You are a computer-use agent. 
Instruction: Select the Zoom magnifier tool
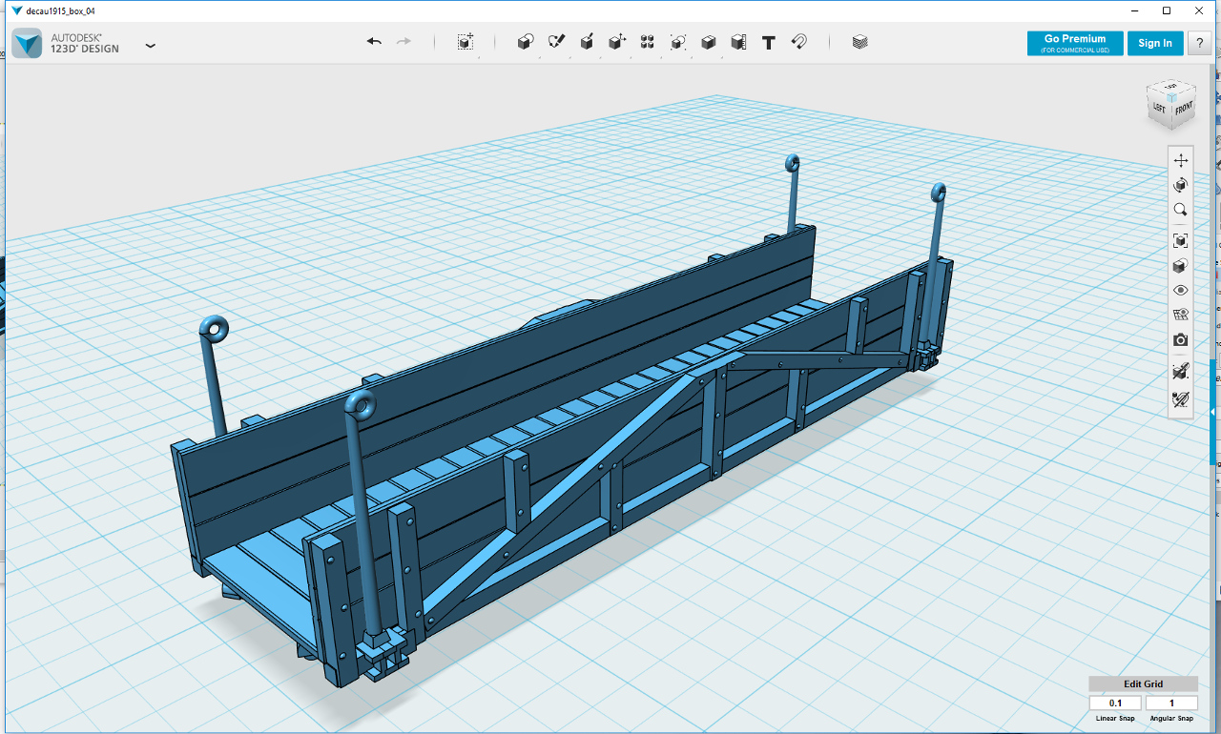(x=1181, y=210)
